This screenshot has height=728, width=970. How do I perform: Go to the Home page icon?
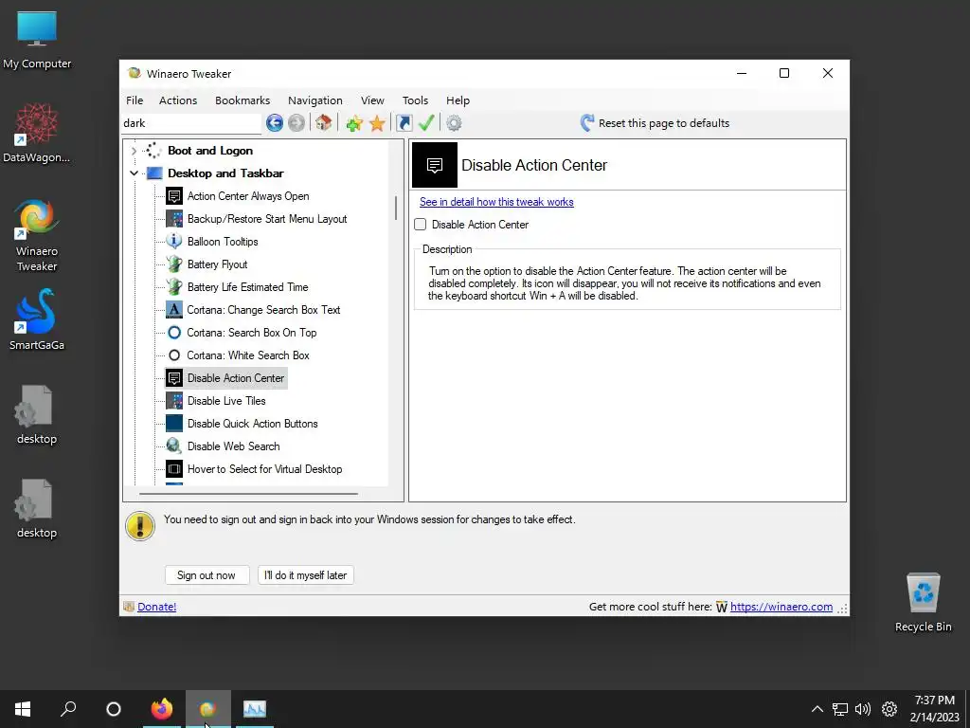click(x=324, y=122)
